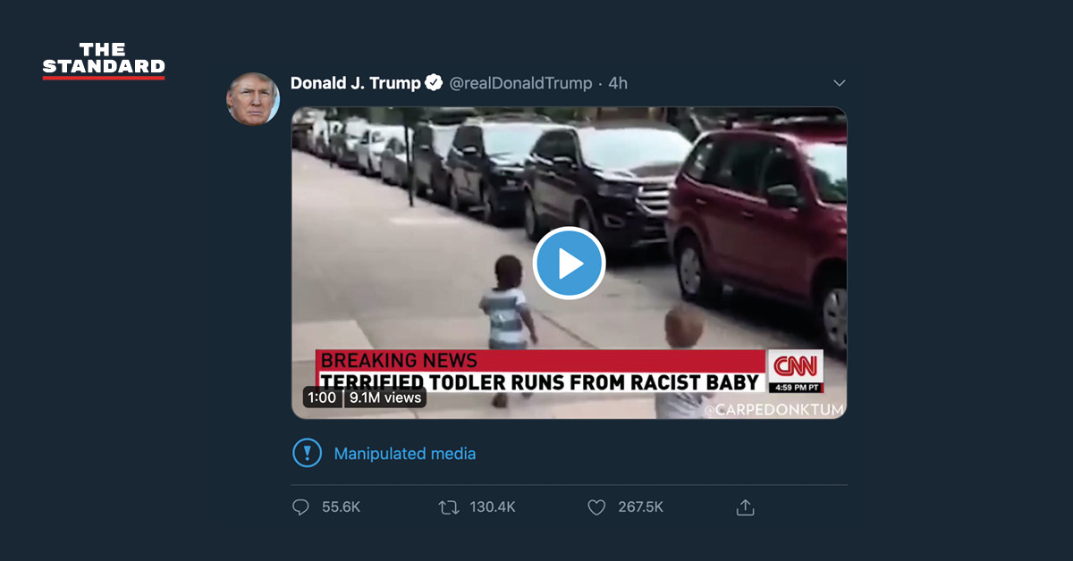This screenshot has height=561, width=1073.
Task: Click the 130.4K retweet count
Action: (x=493, y=507)
